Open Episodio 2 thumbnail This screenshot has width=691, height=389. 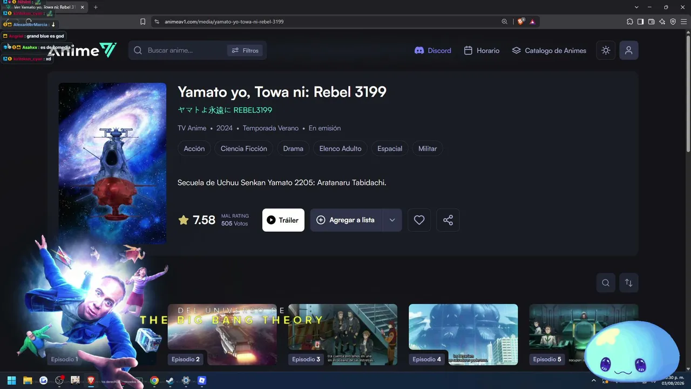[222, 334]
